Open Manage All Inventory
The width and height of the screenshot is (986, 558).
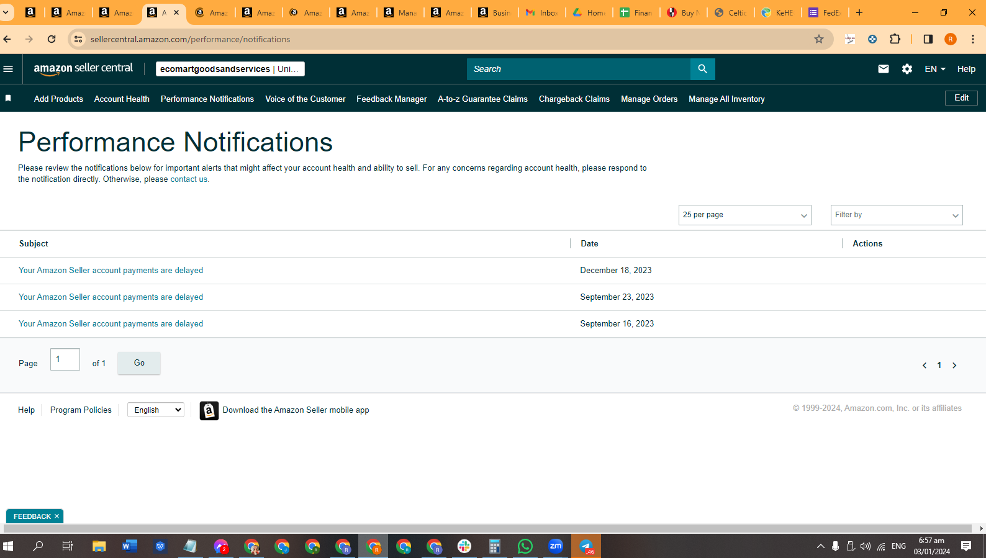coord(726,99)
